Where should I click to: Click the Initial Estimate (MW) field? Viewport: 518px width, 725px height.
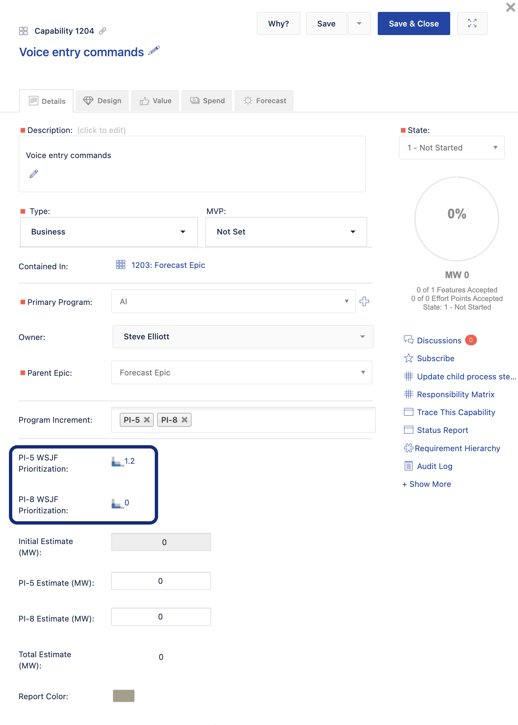pos(161,542)
